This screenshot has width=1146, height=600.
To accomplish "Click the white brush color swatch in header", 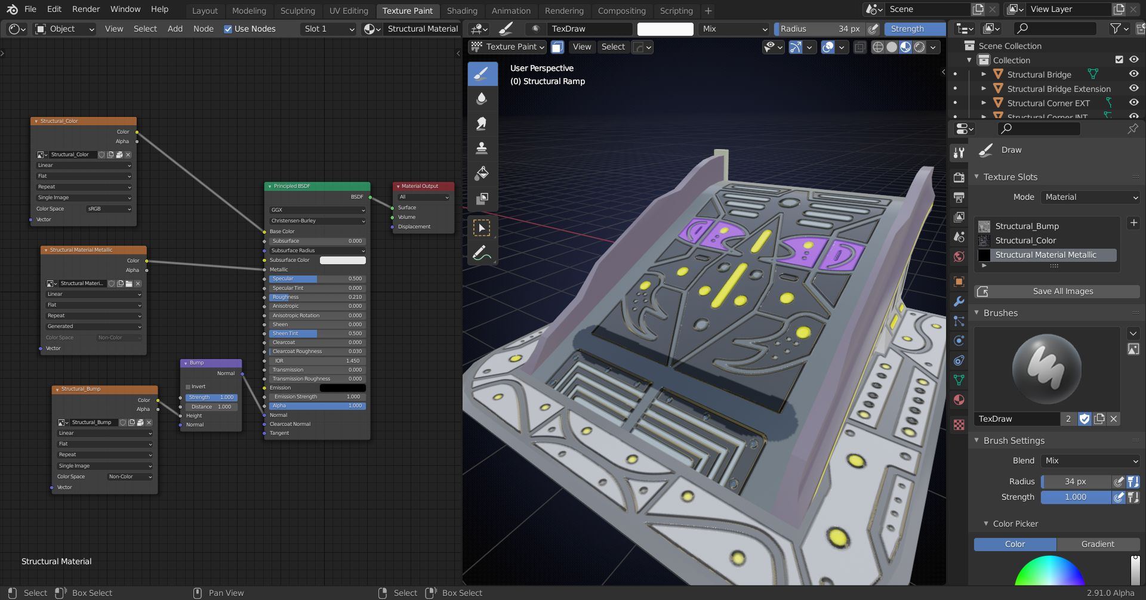I will click(665, 29).
